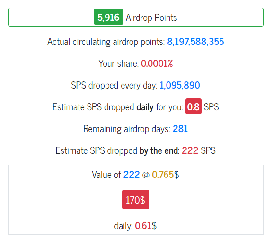
Task: Click the green 5,916 points badge
Action: point(108,17)
